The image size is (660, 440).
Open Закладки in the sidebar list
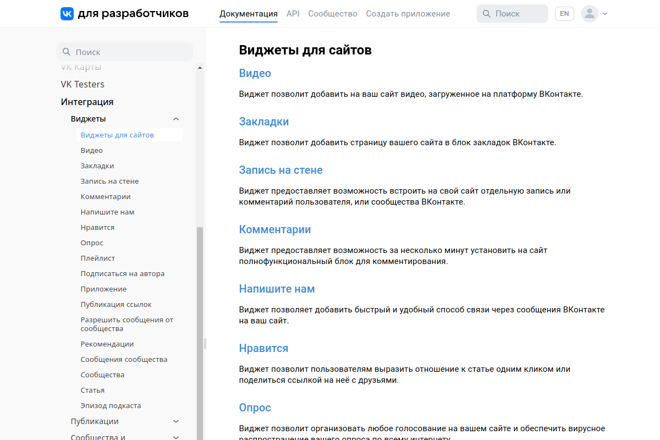coord(97,166)
